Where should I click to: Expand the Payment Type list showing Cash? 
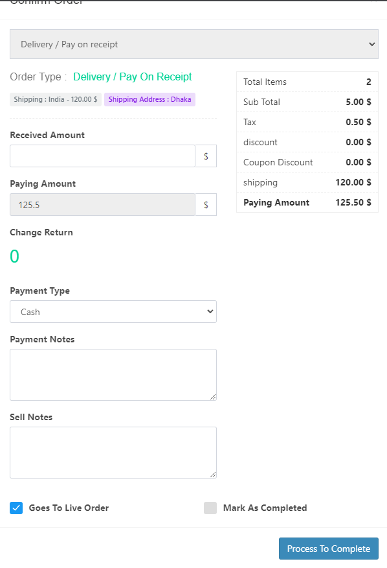[113, 311]
